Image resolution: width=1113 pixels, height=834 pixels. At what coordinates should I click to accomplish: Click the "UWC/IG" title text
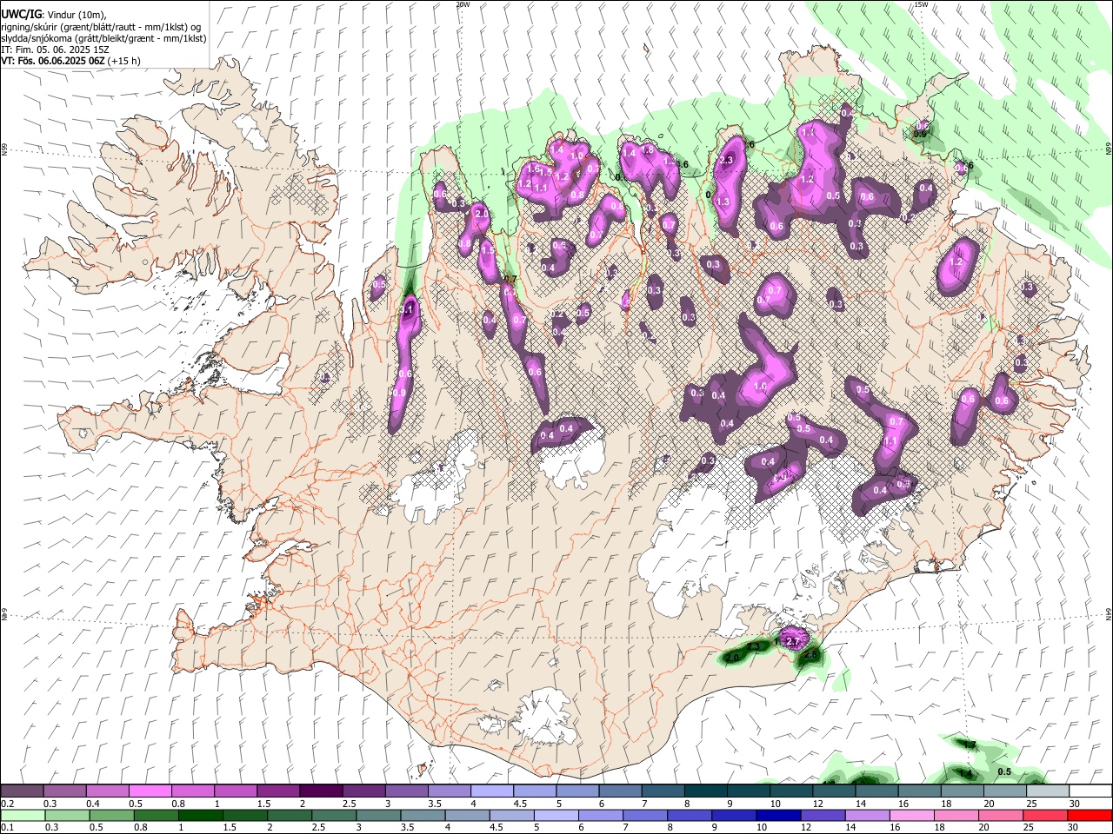coord(21,15)
